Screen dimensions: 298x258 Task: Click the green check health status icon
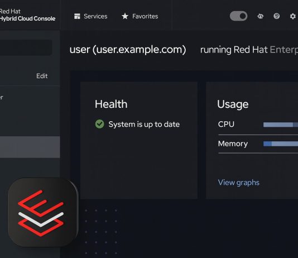(99, 124)
